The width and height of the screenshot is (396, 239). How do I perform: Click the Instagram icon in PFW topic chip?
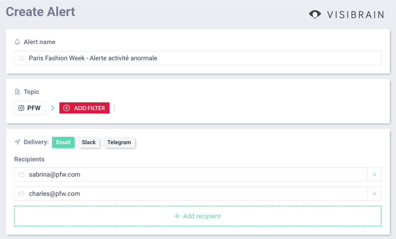point(21,108)
